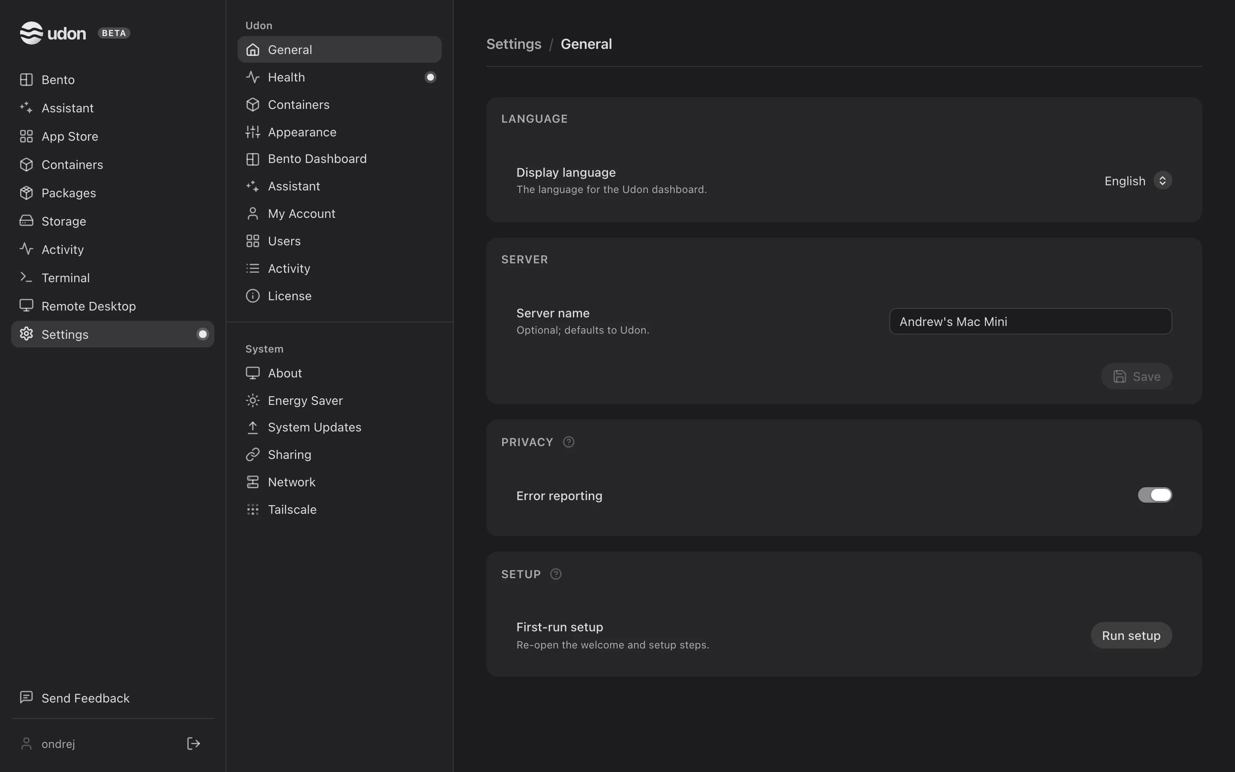Click the Health pulse icon in the settings list

253,77
